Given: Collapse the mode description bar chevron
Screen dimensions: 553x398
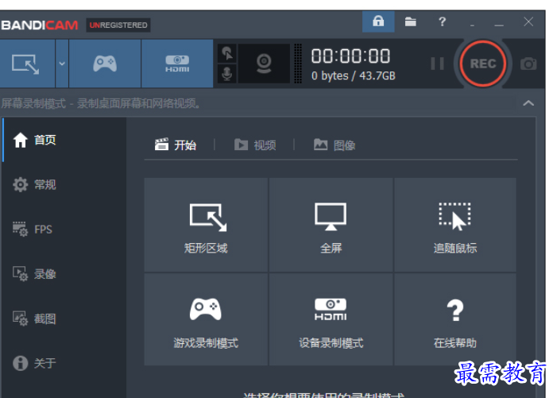Looking at the screenshot, I should click(x=528, y=103).
